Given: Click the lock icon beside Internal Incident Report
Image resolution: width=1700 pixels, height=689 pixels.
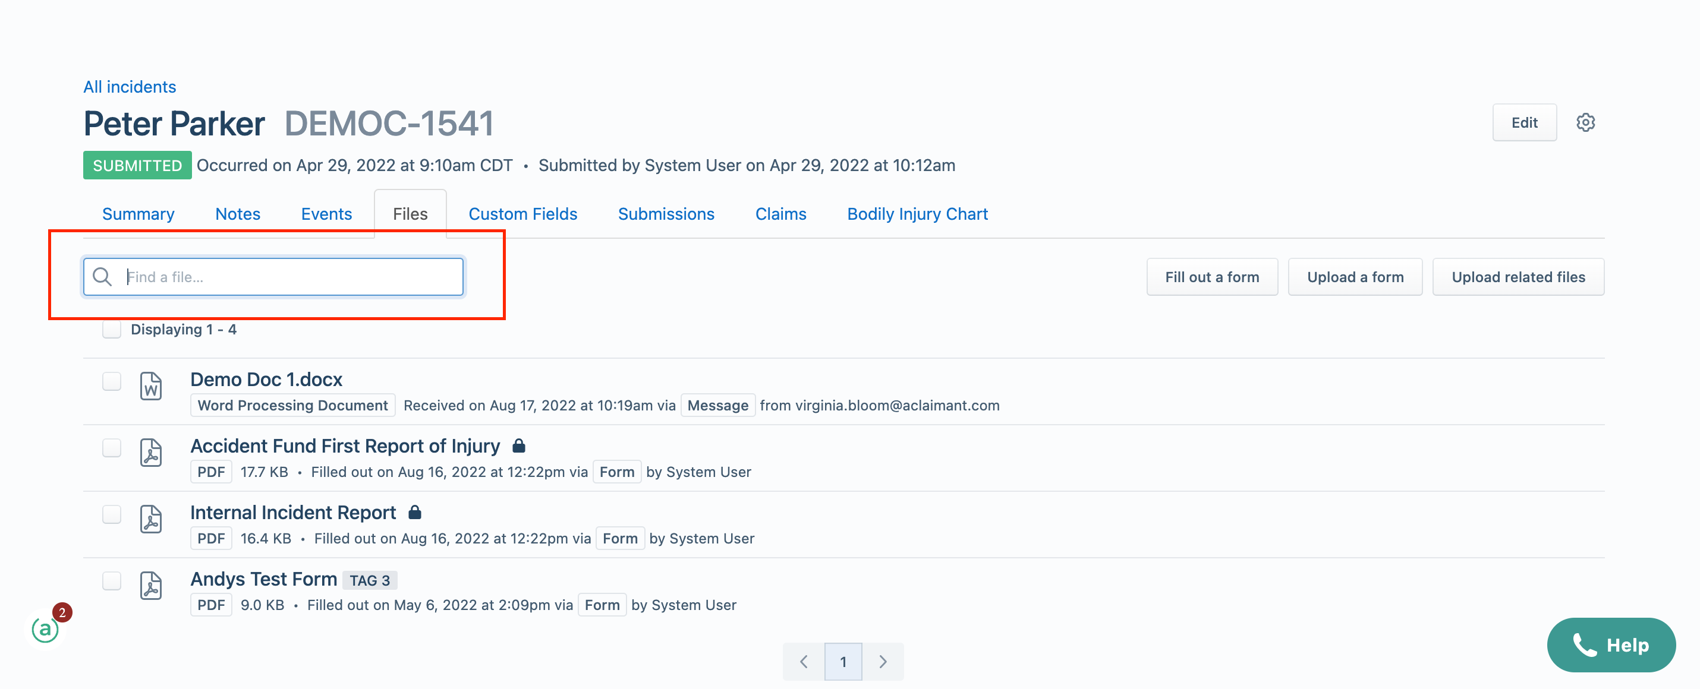Looking at the screenshot, I should tap(414, 513).
